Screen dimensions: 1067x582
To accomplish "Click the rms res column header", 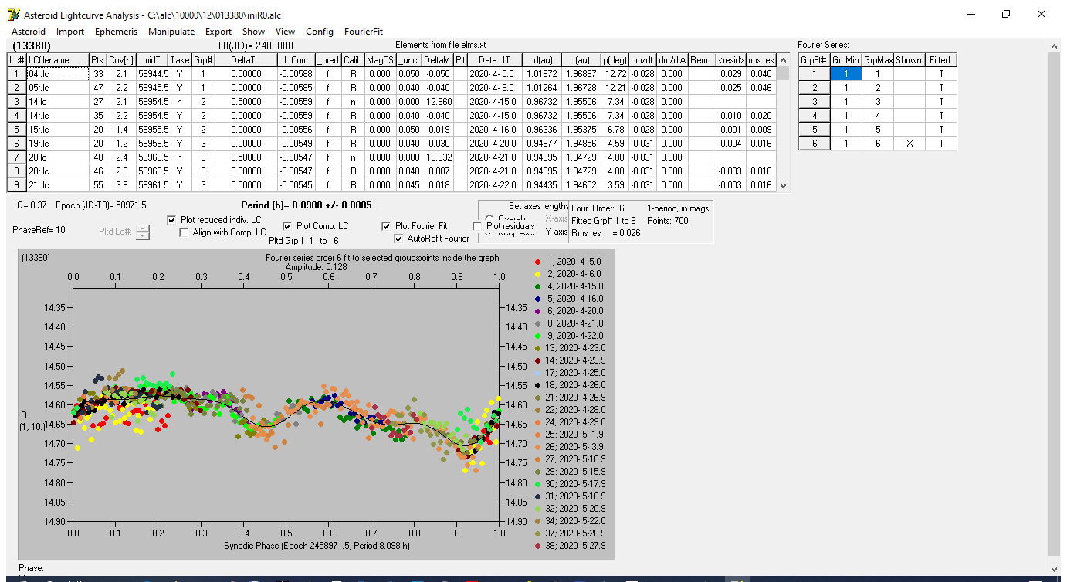I will click(x=761, y=60).
